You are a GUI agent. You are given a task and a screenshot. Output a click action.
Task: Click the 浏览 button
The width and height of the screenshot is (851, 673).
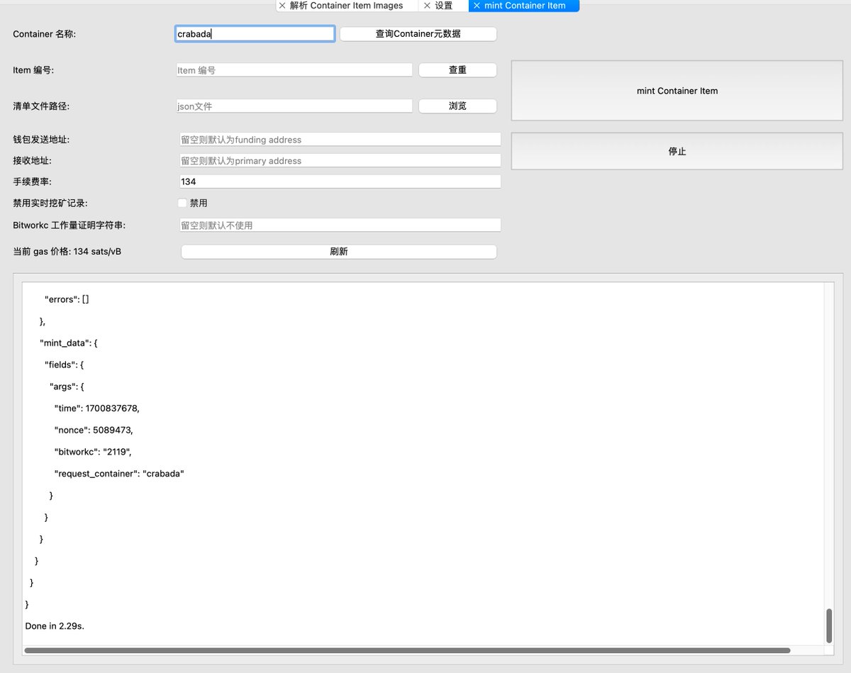click(457, 106)
